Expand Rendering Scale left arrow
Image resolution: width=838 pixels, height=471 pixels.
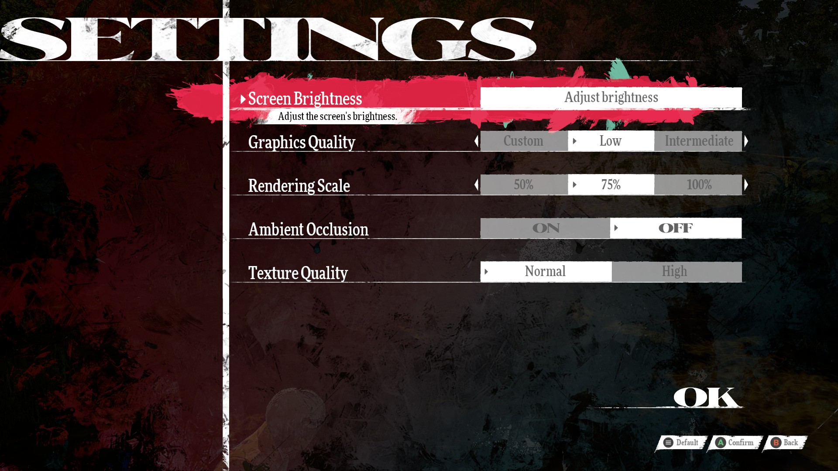[x=477, y=184]
